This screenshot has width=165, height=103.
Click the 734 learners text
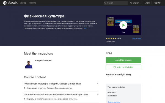coord(110,41)
